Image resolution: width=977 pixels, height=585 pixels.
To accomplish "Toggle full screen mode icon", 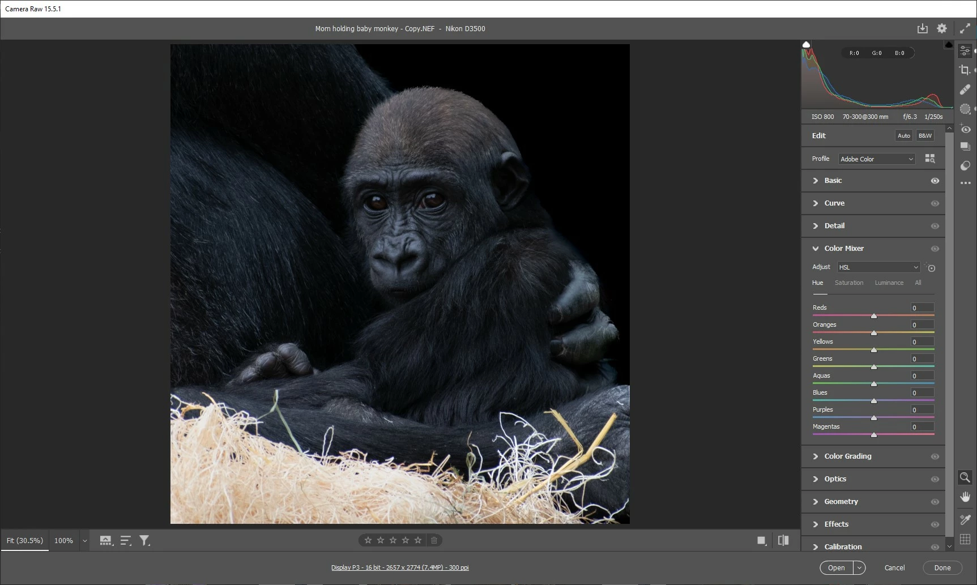I will click(x=965, y=28).
